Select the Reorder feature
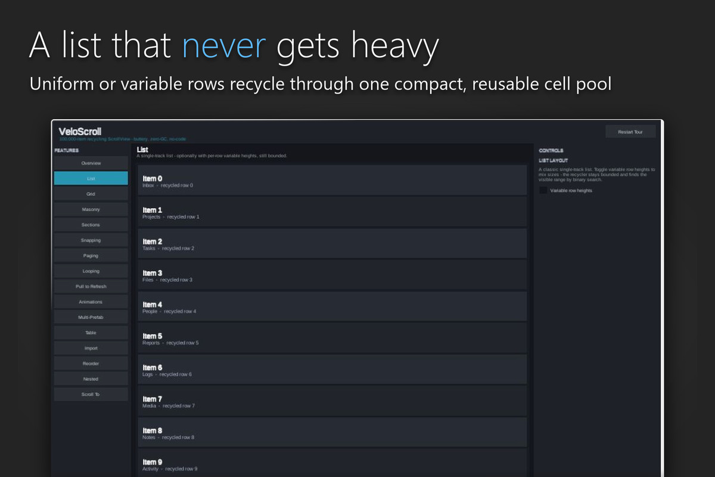Image resolution: width=715 pixels, height=477 pixels. pyautogui.click(x=91, y=364)
